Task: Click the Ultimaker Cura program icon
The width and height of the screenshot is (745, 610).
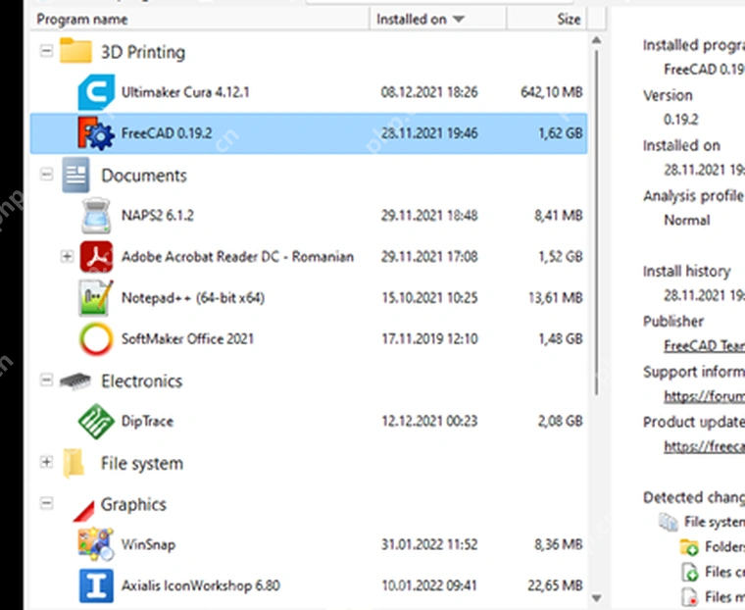Action: [x=96, y=92]
